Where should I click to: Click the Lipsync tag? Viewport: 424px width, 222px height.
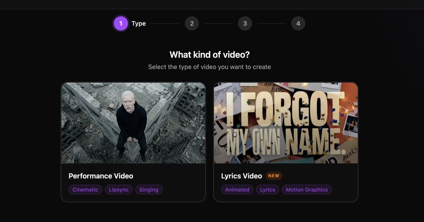click(x=119, y=190)
